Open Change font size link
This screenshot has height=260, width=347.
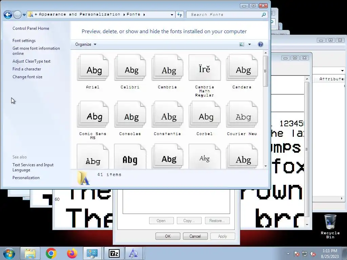(x=27, y=77)
